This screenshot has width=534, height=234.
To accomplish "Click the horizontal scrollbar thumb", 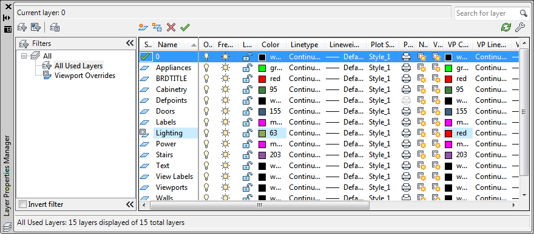I will tap(260, 206).
